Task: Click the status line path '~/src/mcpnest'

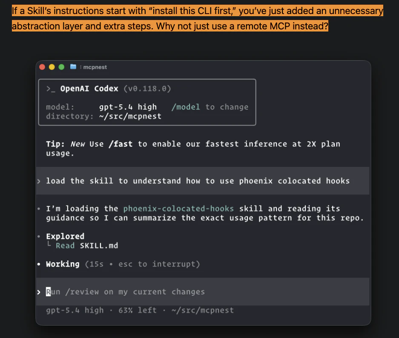Action: point(203,310)
